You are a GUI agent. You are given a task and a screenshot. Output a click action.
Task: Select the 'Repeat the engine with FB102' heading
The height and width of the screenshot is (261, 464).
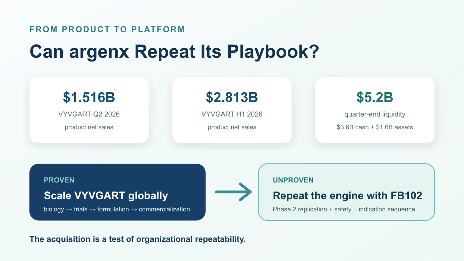[x=347, y=195]
